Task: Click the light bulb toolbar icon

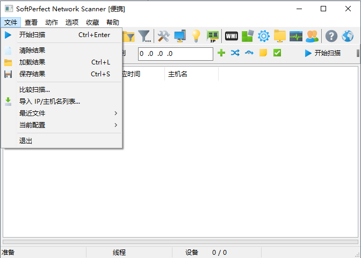Action: [x=196, y=36]
